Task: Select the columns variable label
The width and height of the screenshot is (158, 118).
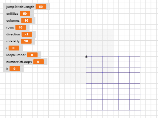Action: (13, 21)
